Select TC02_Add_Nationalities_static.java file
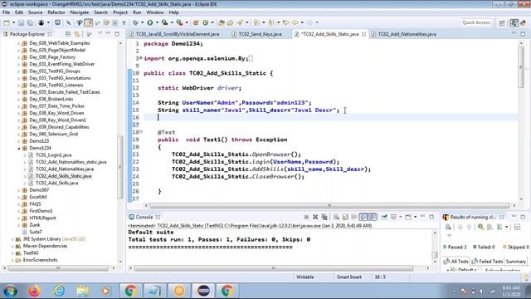Viewport: 531px width, 299px height. (71, 162)
